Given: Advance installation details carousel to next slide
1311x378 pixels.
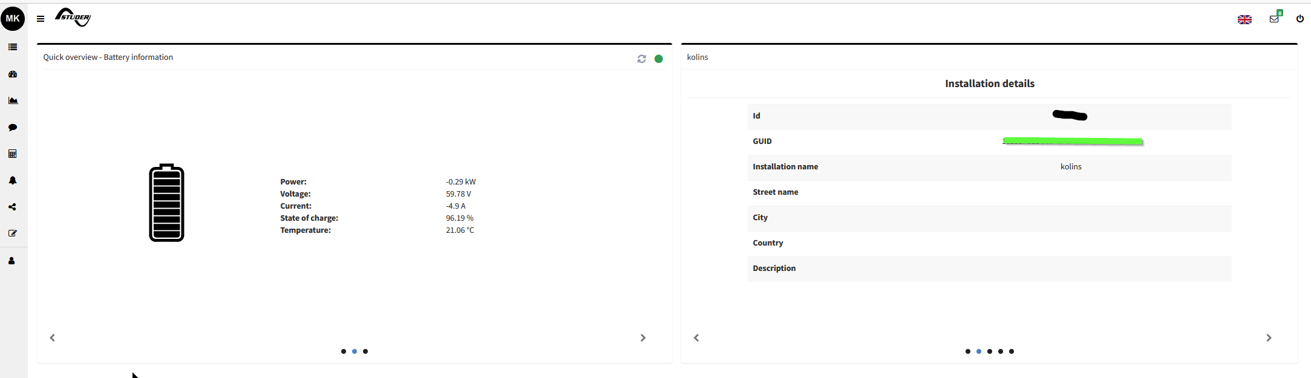Looking at the screenshot, I should [x=1269, y=338].
